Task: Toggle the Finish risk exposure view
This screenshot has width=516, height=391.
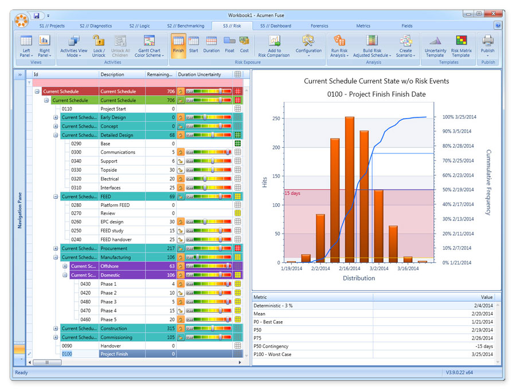Action: point(178,41)
